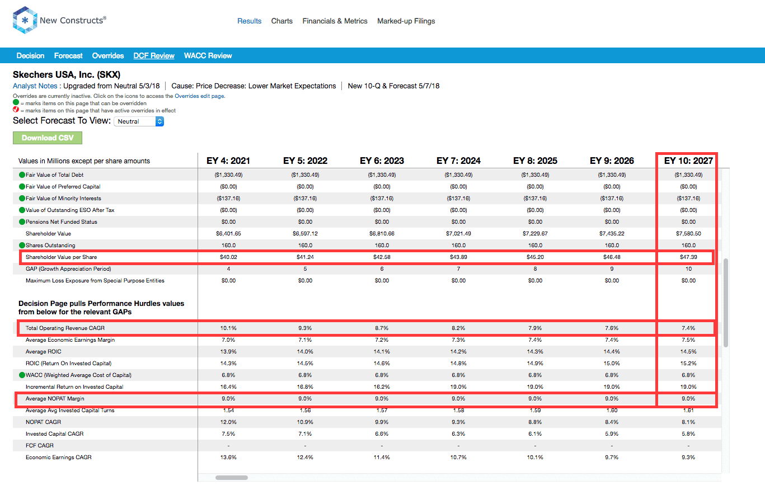This screenshot has width=765, height=495.
Task: Click the $47.39 value for 2027
Action: click(x=688, y=257)
